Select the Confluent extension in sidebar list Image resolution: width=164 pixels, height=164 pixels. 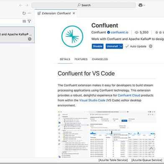(x=17, y=35)
